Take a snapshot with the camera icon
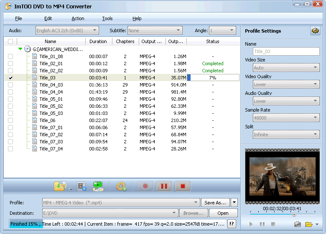This screenshot has height=234, width=326. [x=297, y=224]
